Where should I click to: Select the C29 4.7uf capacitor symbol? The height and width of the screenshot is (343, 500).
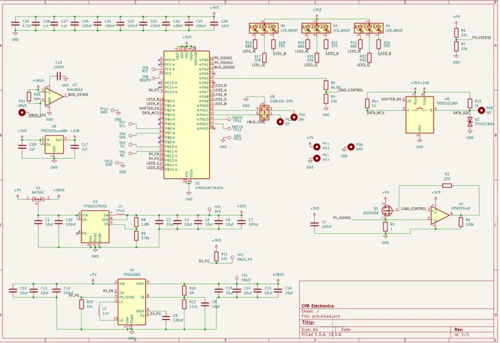point(15,24)
